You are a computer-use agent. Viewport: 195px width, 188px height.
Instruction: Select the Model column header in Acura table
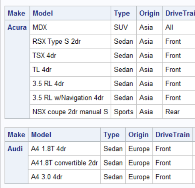(70, 13)
